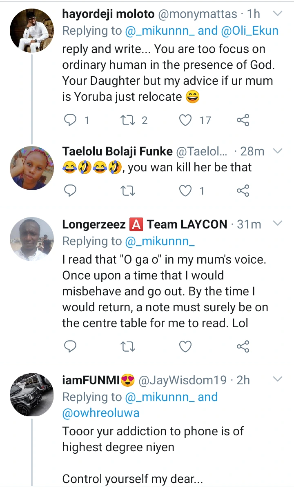
Task: Reply to Taelolu Bolaji Funke's tweet
Action: pos(71,191)
